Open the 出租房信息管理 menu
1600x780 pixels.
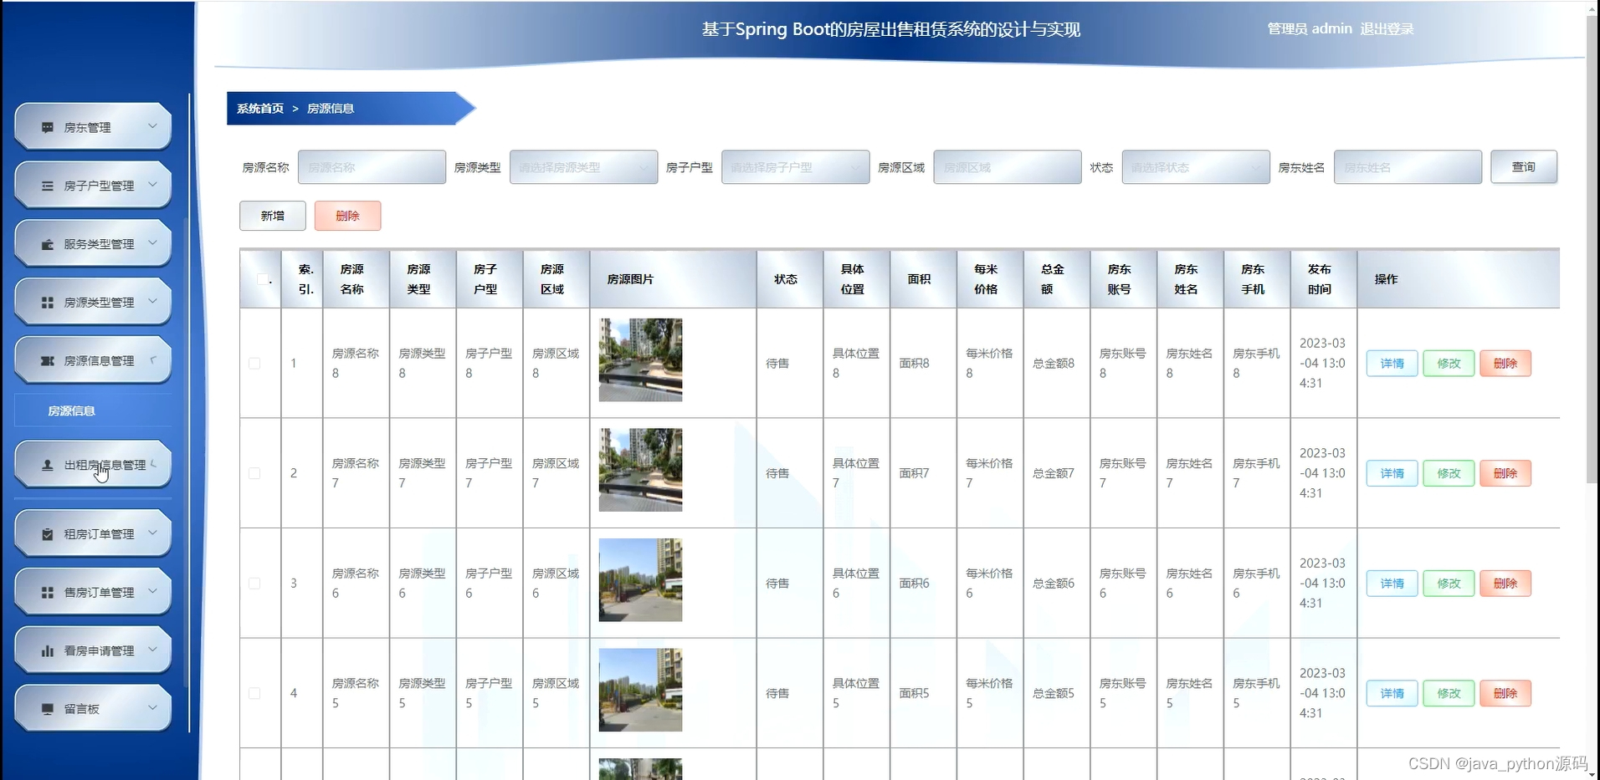pyautogui.click(x=93, y=465)
